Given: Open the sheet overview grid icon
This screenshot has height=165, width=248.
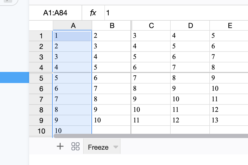Looking at the screenshot, I should 75,146.
